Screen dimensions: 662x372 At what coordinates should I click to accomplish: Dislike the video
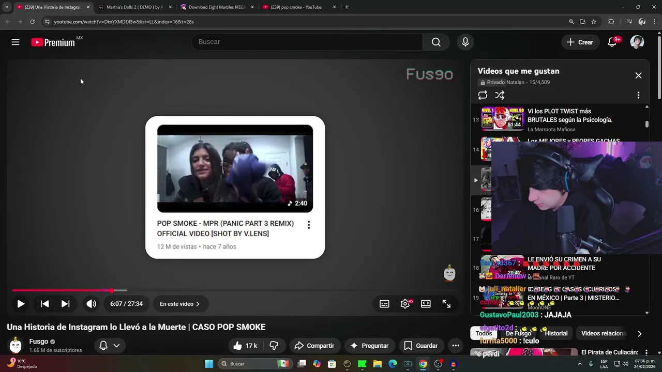click(274, 346)
